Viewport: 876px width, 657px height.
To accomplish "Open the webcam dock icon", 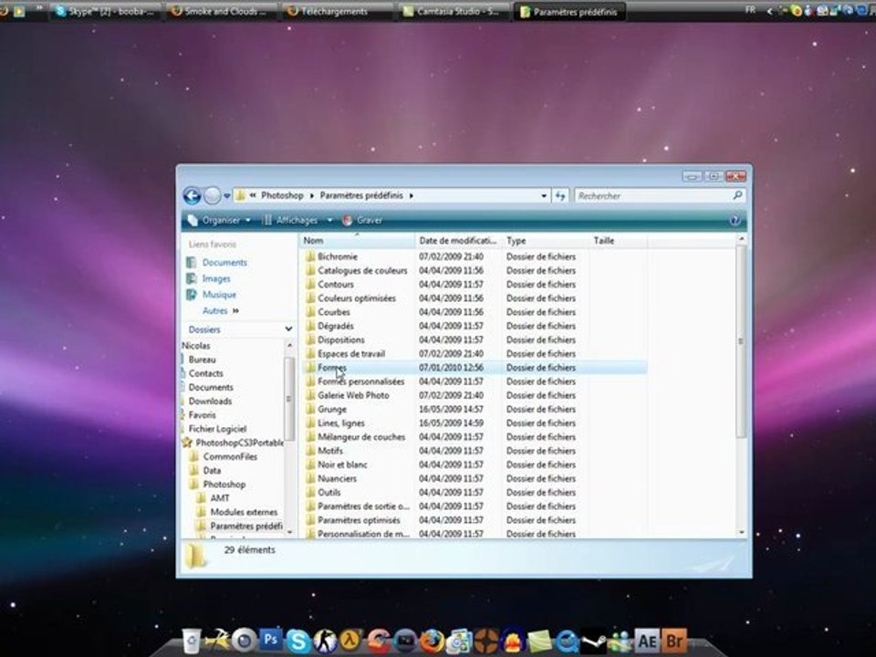I will click(245, 641).
